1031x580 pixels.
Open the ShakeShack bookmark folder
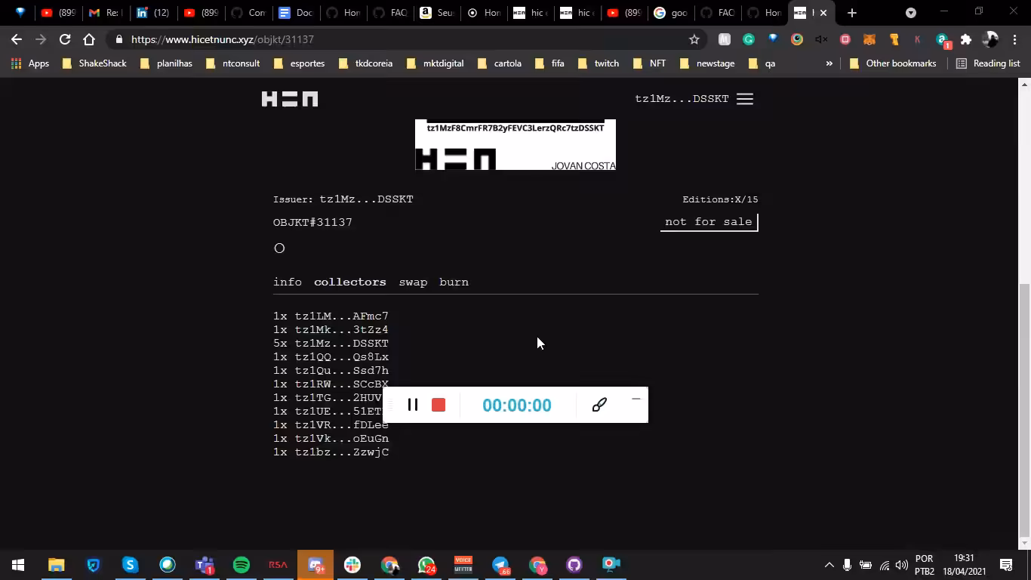point(95,63)
